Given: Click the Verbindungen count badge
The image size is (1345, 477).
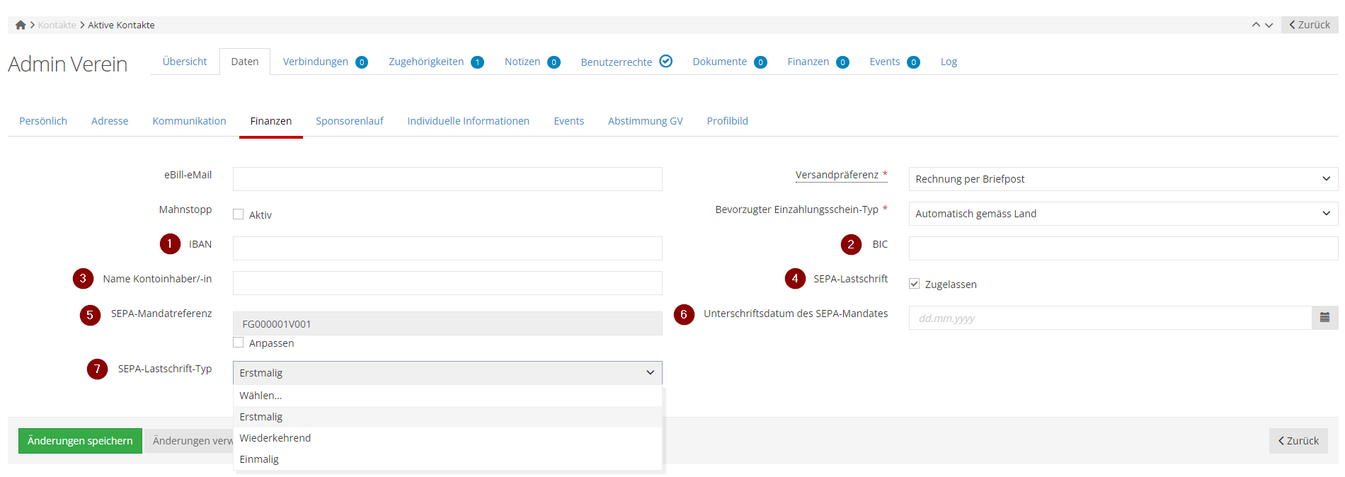Looking at the screenshot, I should (362, 62).
